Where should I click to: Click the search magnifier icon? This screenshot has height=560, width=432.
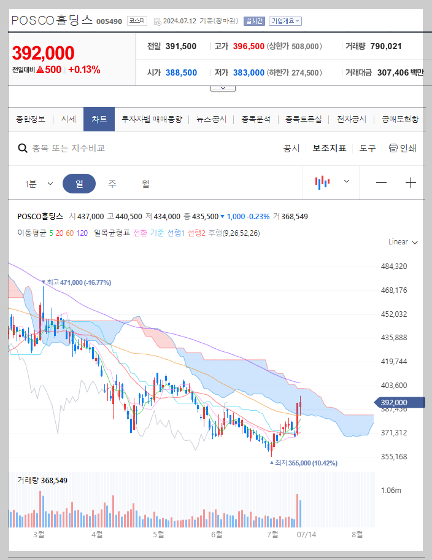(22, 148)
